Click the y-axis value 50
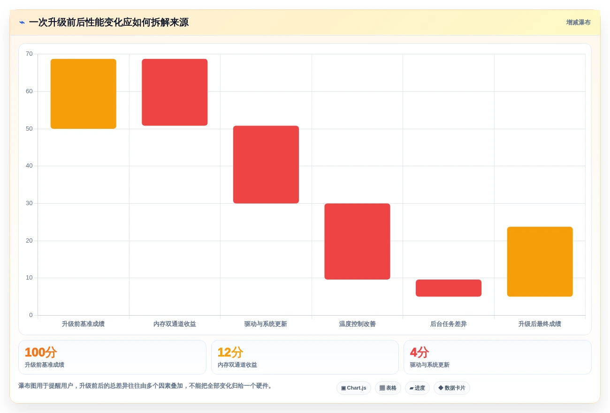The width and height of the screenshot is (610, 413). tap(29, 129)
